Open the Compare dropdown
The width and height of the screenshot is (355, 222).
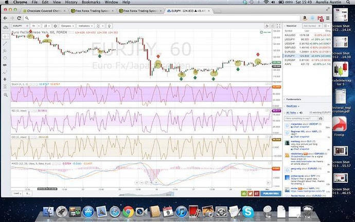coord(67,26)
